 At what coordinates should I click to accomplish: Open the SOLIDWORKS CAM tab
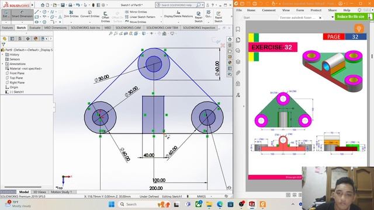tap(128, 27)
